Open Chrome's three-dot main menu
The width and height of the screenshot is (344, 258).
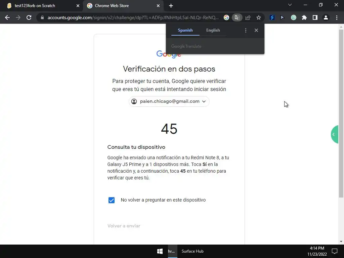tap(337, 17)
